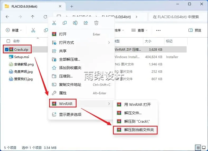Screen dimensions: 208x151
Task: Expand arrow next to 打开方式
Action: (x=109, y=43)
